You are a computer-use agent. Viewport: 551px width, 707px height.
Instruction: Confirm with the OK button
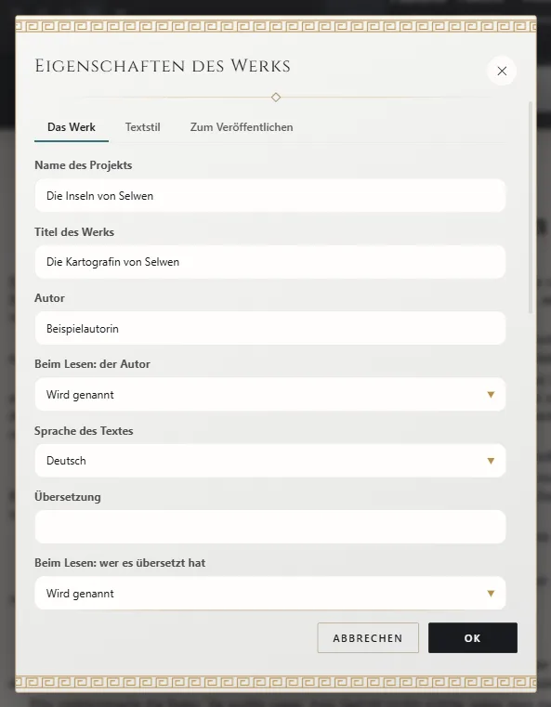pos(473,637)
